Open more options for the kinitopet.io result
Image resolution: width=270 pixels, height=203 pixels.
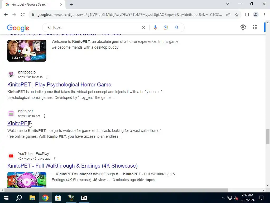point(47,77)
